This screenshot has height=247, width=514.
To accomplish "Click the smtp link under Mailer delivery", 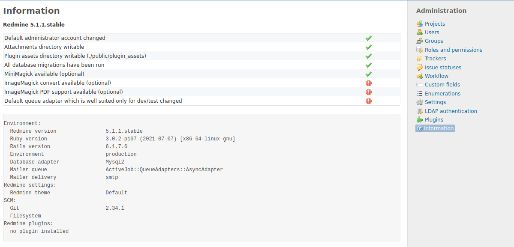I will (x=111, y=177).
